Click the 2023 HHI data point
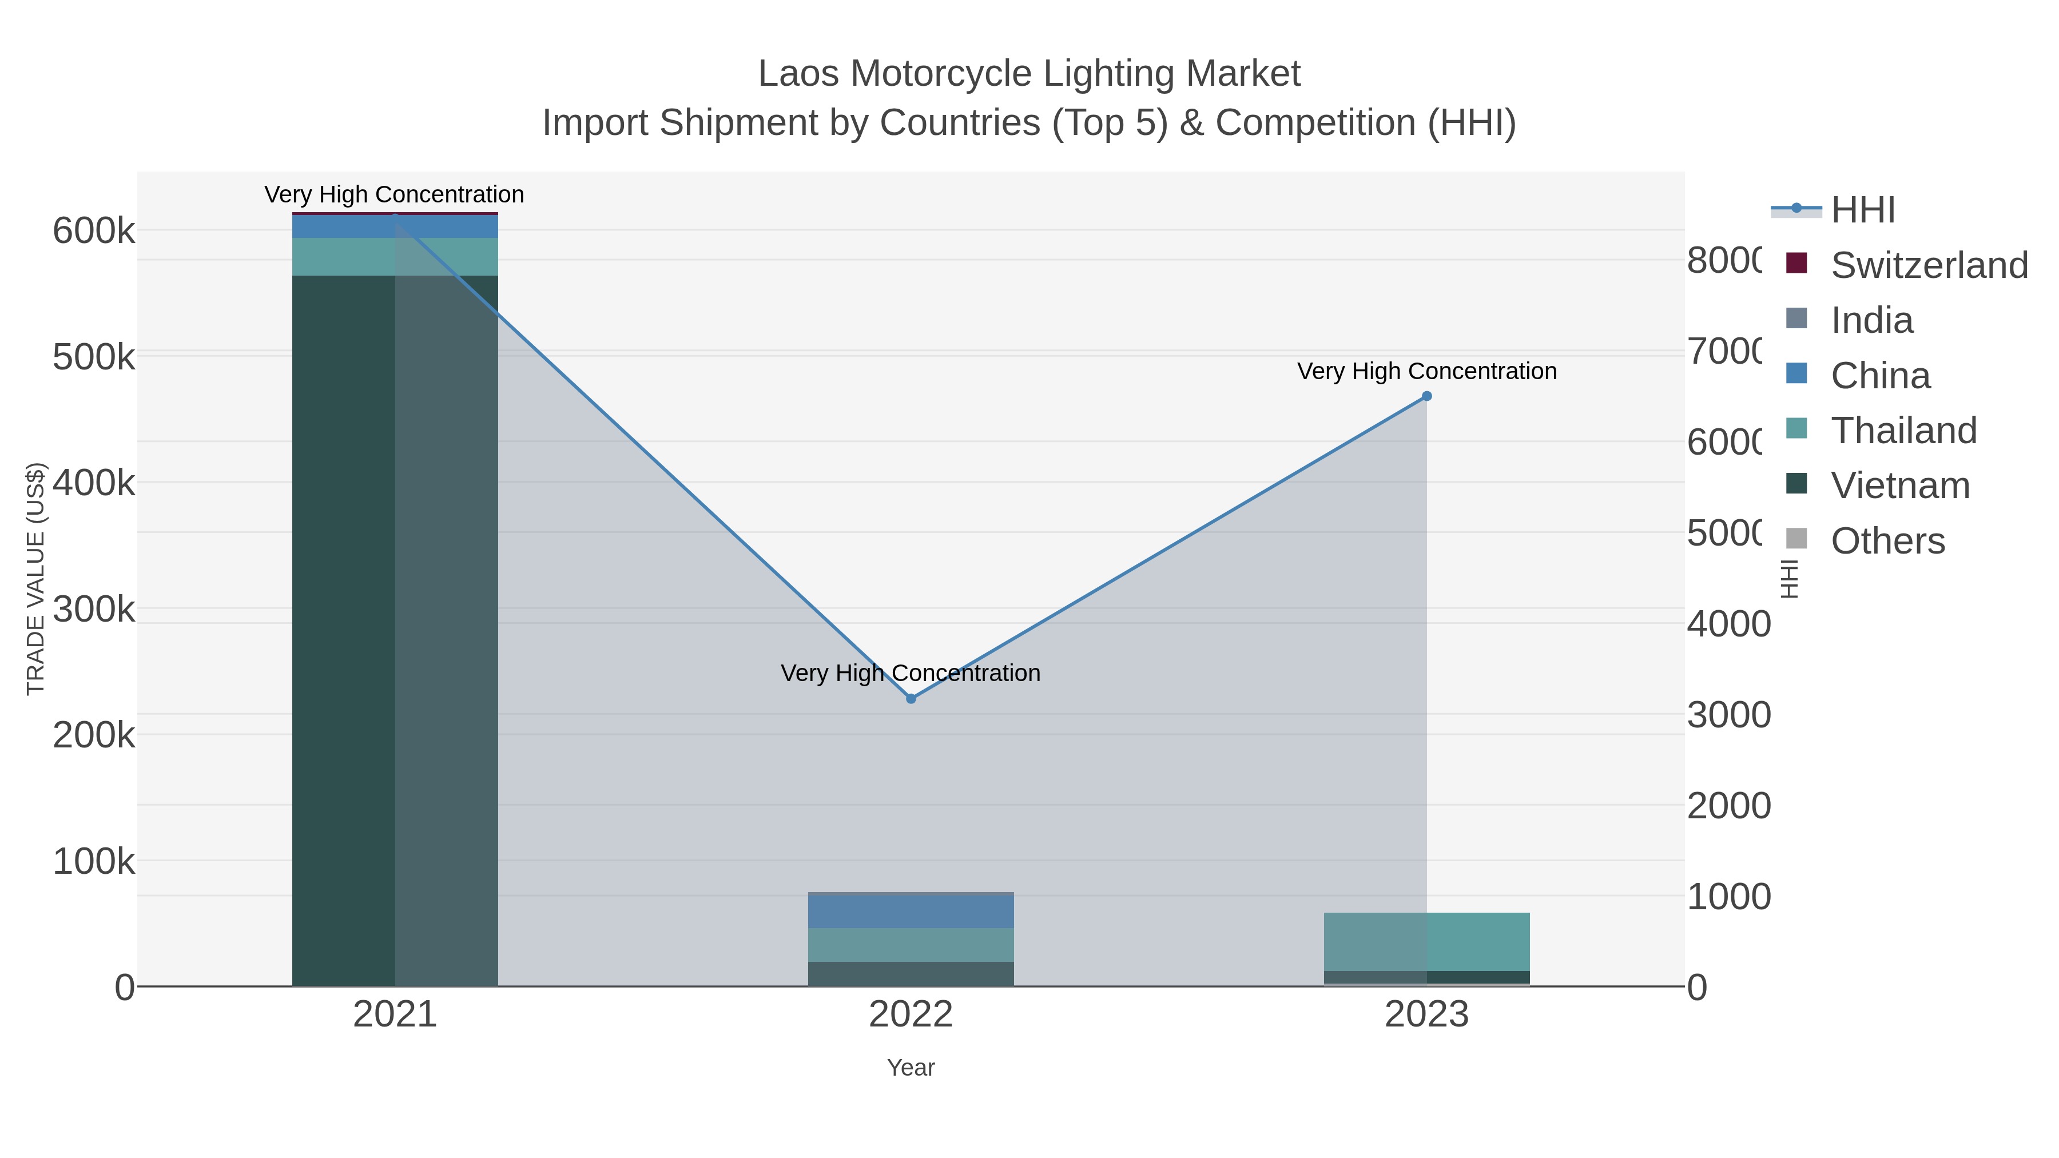 [1427, 396]
